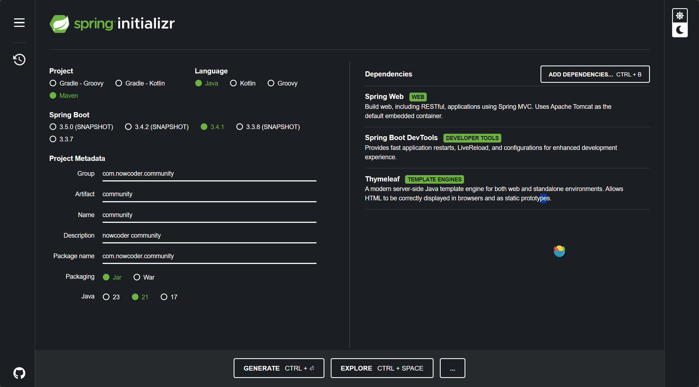Switch to light theme sun icon

tap(680, 16)
